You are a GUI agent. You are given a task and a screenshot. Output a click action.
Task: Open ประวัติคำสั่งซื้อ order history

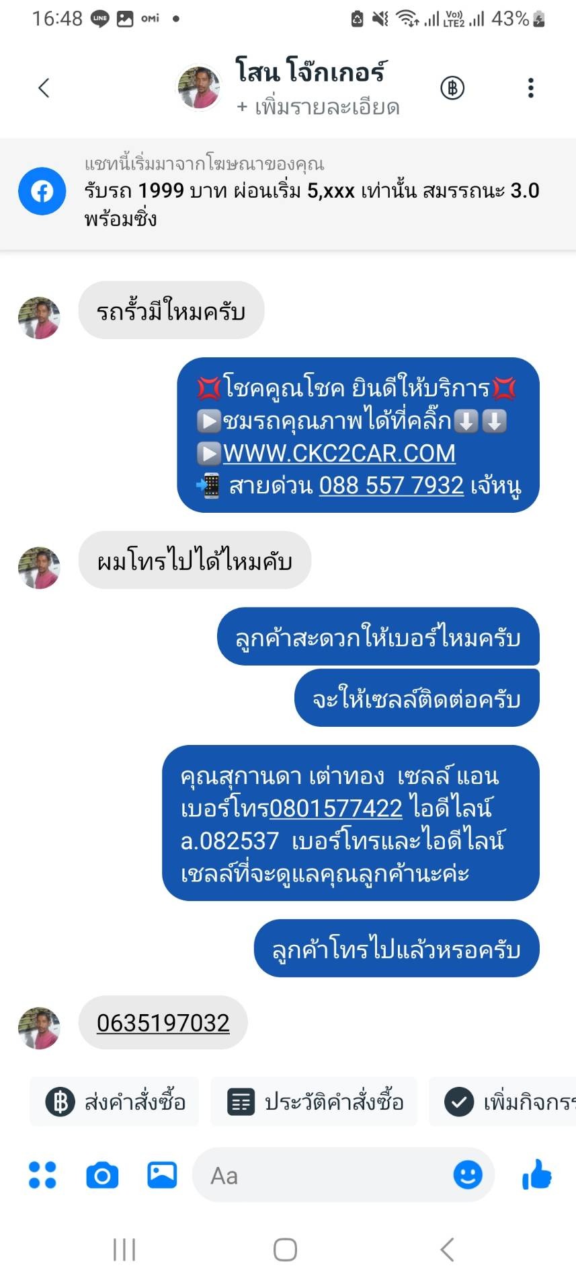[x=314, y=1102]
